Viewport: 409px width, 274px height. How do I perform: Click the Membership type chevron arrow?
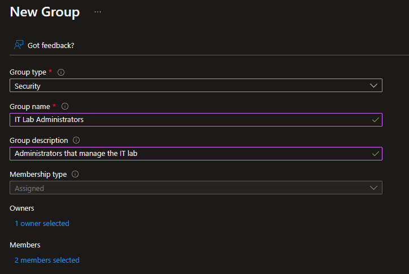tap(373, 188)
